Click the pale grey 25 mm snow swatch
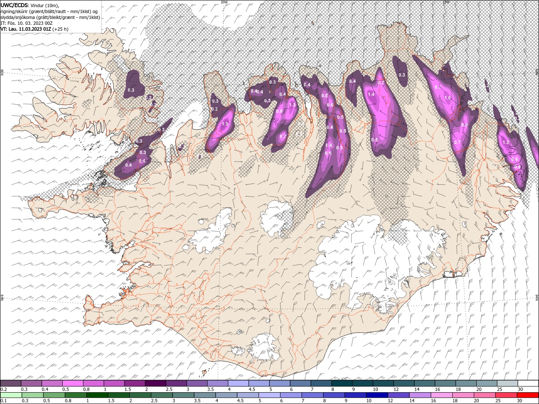This screenshot has width=539, height=404. tap(508, 383)
